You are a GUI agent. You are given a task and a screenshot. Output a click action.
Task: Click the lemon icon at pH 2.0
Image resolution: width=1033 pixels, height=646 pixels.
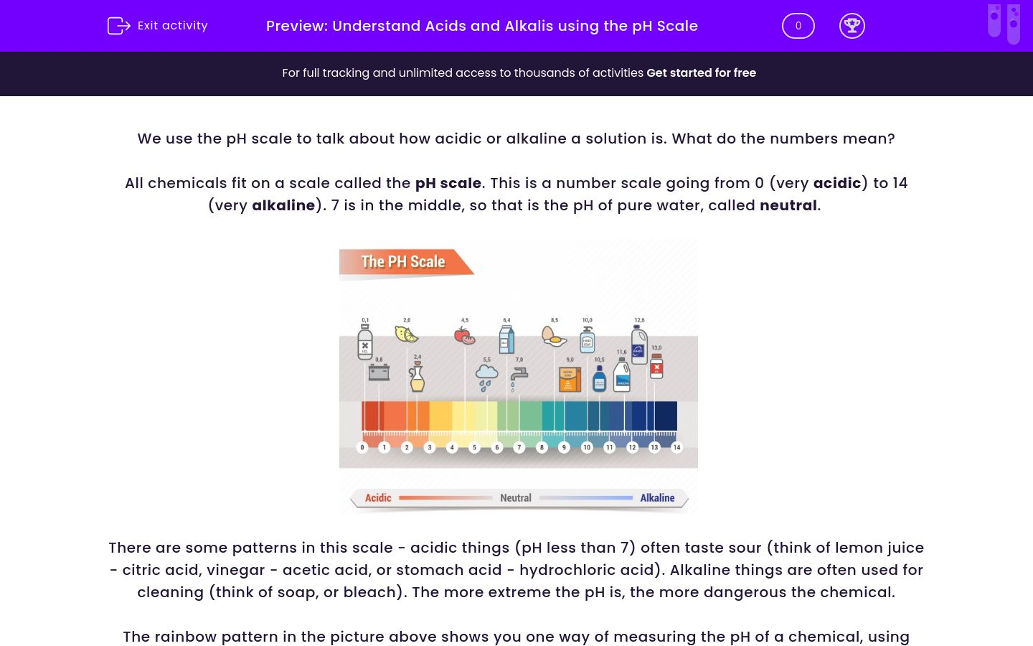tap(406, 334)
